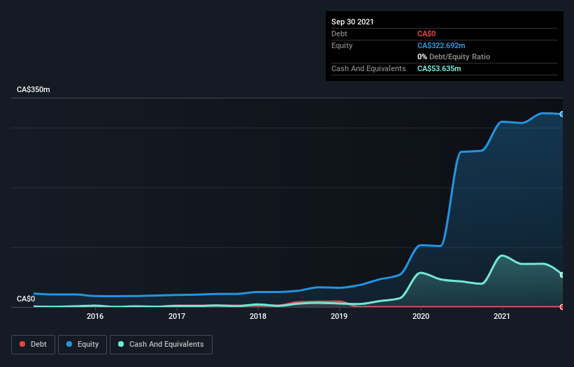
Task: Click the teal Cash And Equivalents data point marker
Action: click(562, 275)
